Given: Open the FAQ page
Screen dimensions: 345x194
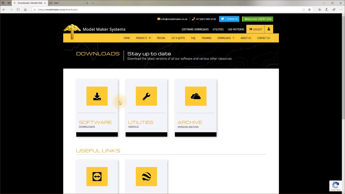Looking at the screenshot, I should point(193,38).
